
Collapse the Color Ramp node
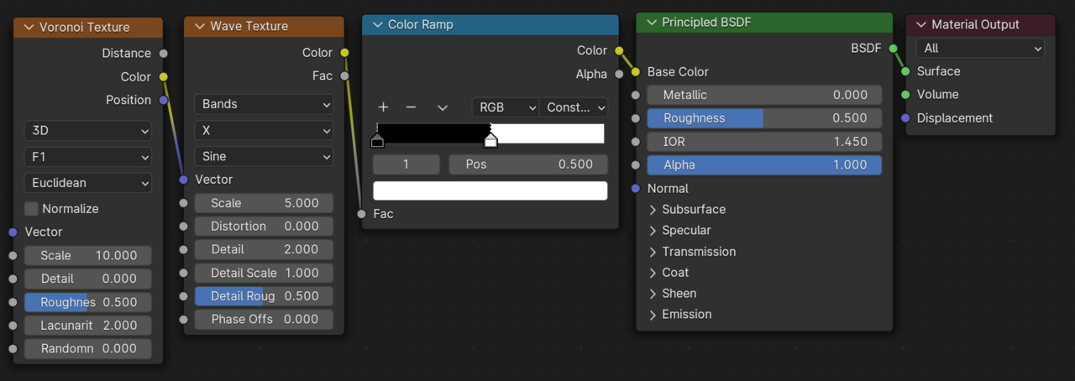tap(377, 25)
